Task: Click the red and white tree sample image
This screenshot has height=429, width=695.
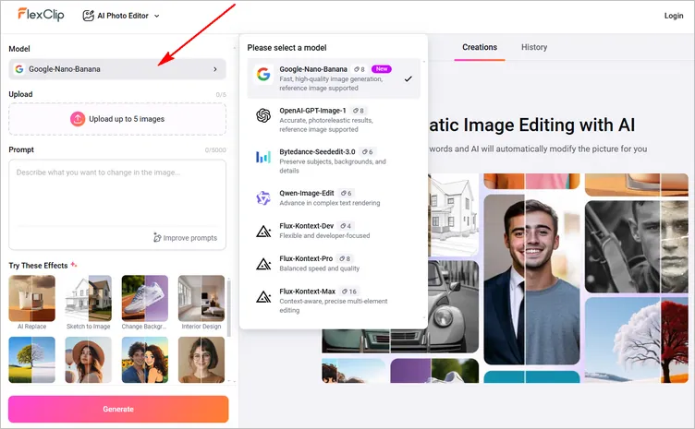Action: coord(637,340)
